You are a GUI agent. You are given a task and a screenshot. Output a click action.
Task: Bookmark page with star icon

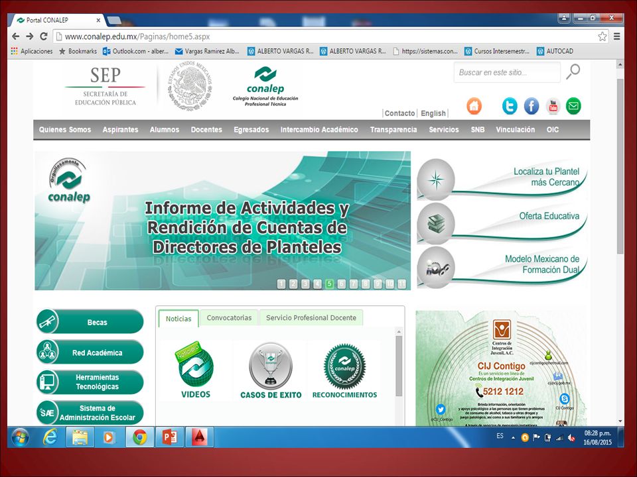[x=602, y=36]
